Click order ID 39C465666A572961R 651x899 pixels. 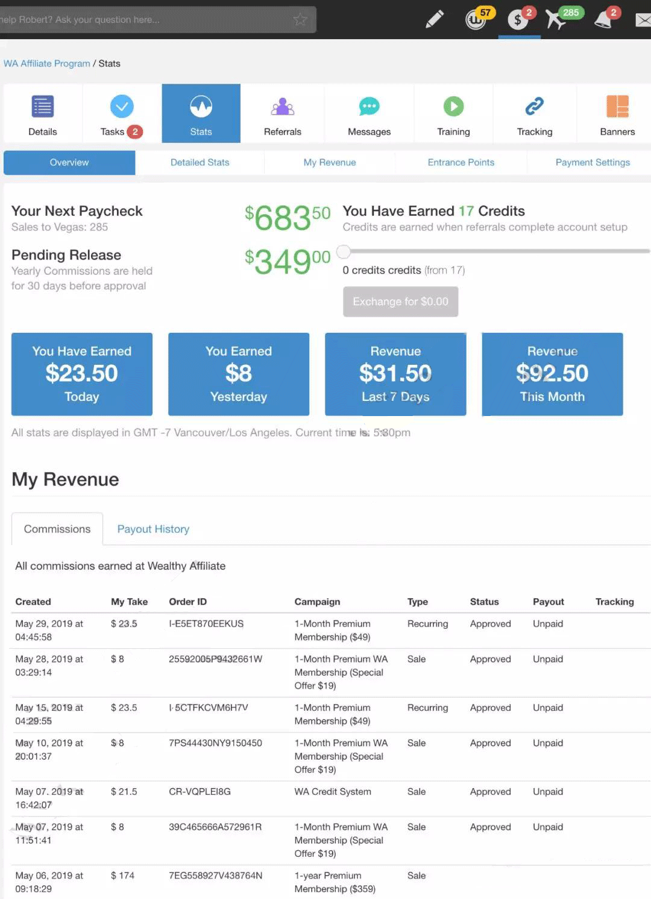tap(215, 827)
